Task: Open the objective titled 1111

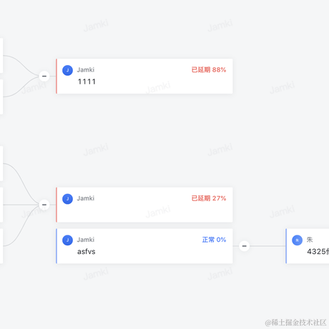Action: (87, 82)
